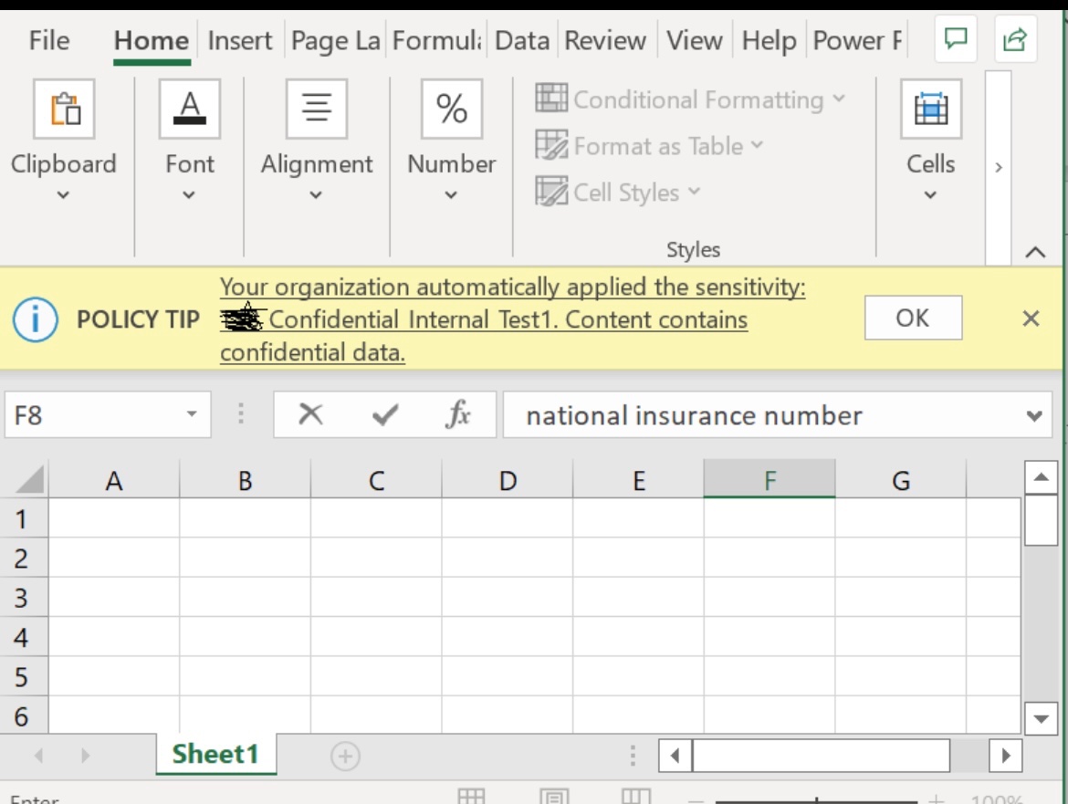Open the Data tab
Viewport: 1068px width, 804px height.
pyautogui.click(x=522, y=40)
